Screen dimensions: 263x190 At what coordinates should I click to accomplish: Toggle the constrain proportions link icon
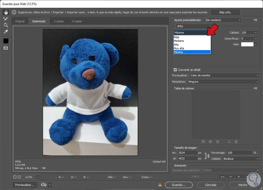click(208, 156)
